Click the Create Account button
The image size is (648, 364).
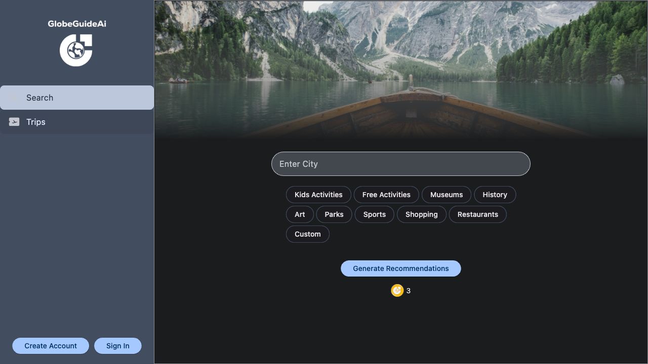click(x=51, y=346)
